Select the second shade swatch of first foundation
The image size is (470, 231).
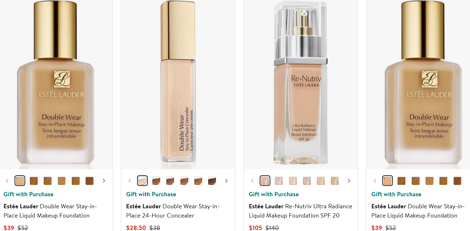pyautogui.click(x=34, y=181)
